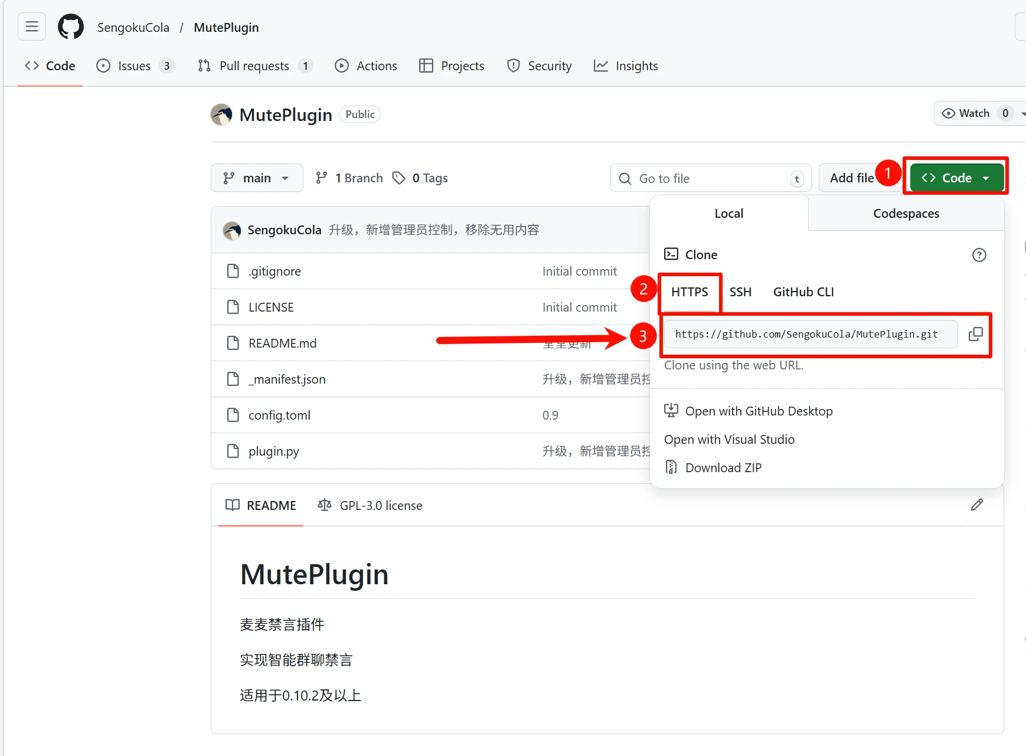Open the plugin.py file
The width and height of the screenshot is (1026, 756).
[273, 451]
